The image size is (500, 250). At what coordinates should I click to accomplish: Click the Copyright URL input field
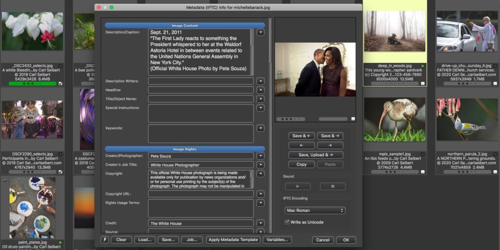tap(201, 194)
